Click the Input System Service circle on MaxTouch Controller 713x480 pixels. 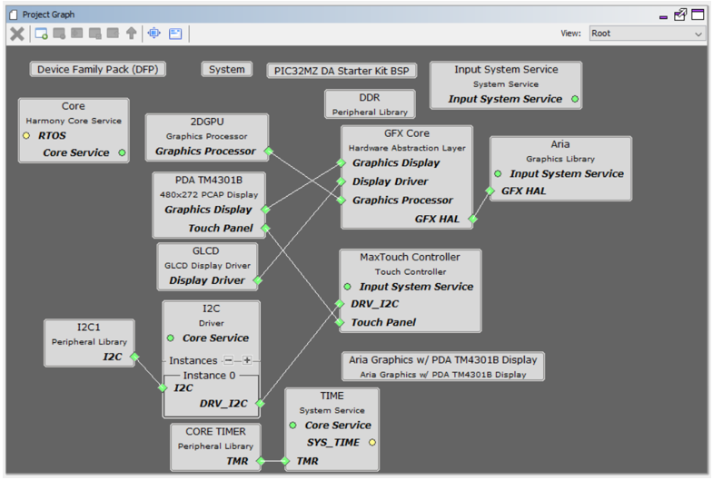347,287
